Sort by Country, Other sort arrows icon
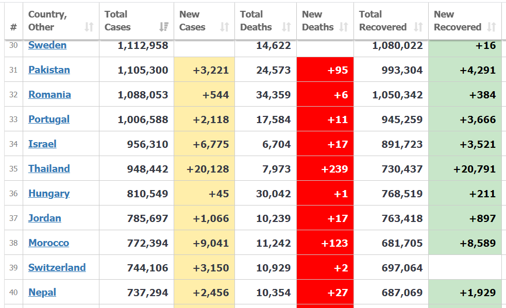The width and height of the screenshot is (506, 308). point(89,27)
